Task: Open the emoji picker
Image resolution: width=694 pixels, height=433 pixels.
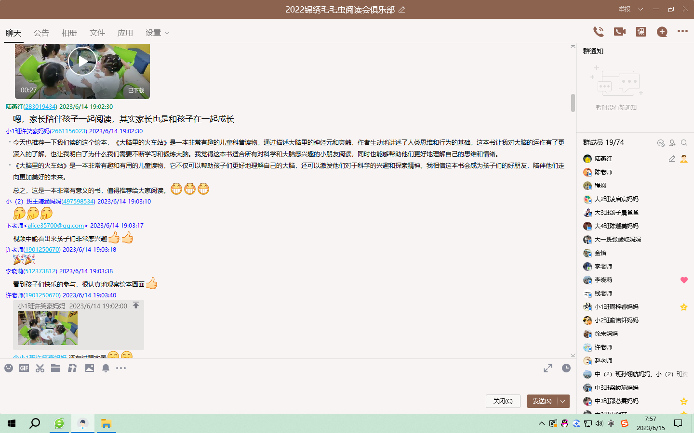Action: 9,368
